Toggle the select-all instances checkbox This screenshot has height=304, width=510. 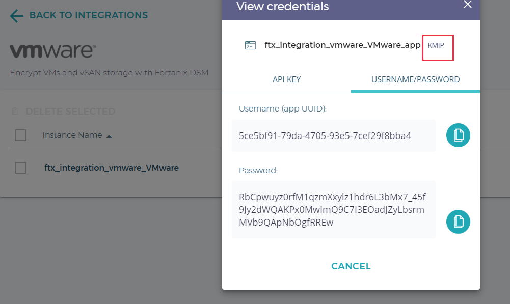[x=21, y=135]
